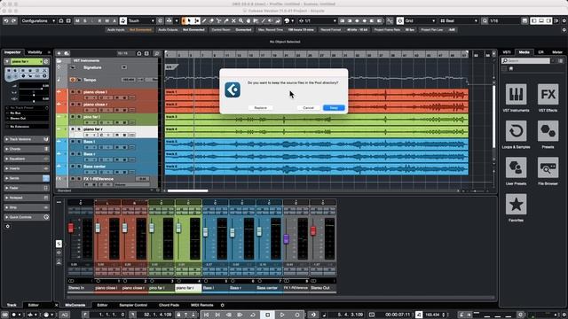
Task: Click the Redo arrow in the toolbar
Action: pyautogui.click(x=13, y=21)
